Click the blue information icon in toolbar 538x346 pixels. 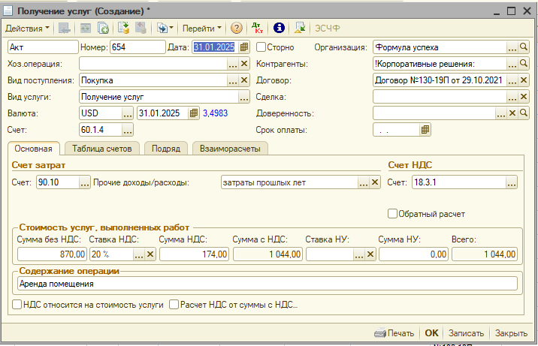pyautogui.click(x=279, y=28)
